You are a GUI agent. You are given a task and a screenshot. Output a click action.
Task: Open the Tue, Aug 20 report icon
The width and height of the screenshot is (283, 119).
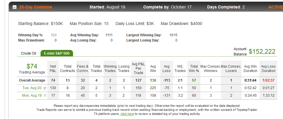pyautogui.click(x=45, y=88)
